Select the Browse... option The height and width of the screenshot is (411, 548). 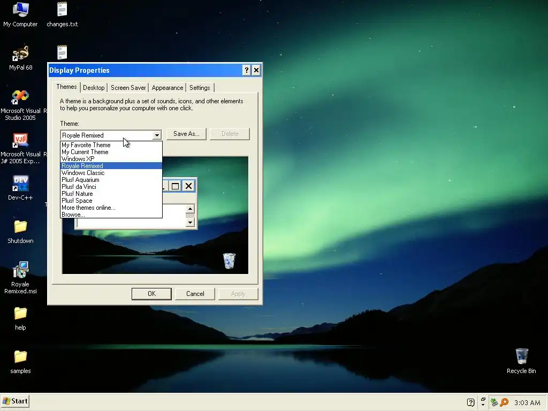coord(111,214)
